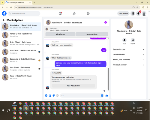Open the Juan Chun conversation
This screenshot has width=150, height=120.
(x=21, y=52)
